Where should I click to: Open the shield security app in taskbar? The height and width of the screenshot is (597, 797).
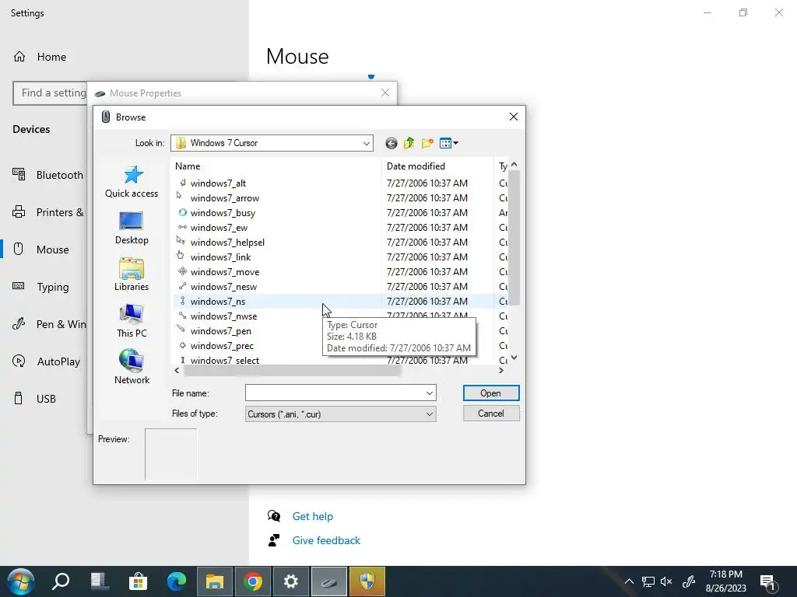click(x=367, y=581)
